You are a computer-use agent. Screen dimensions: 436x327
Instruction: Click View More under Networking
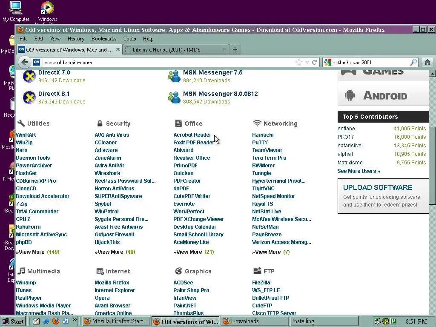271,252
